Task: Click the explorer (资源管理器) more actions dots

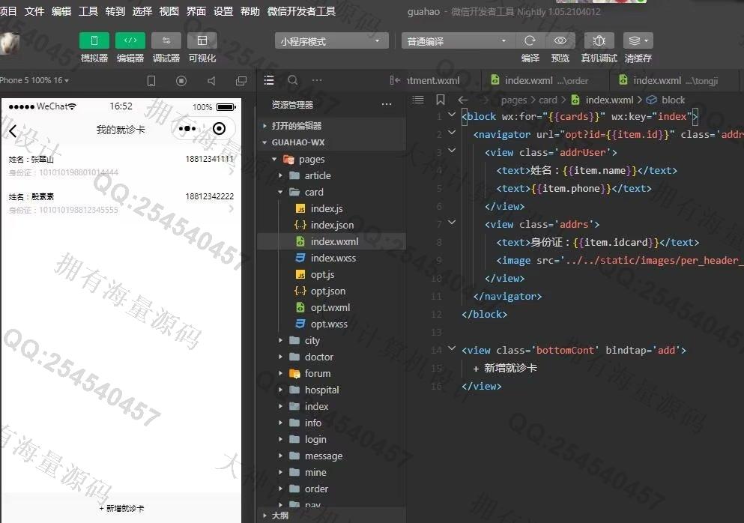Action: click(x=387, y=104)
